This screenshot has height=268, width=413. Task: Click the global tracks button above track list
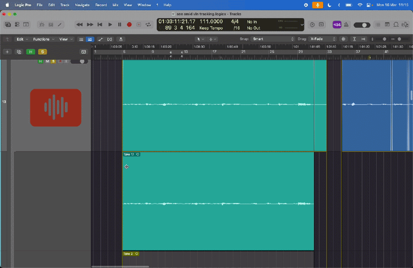[x=84, y=52]
